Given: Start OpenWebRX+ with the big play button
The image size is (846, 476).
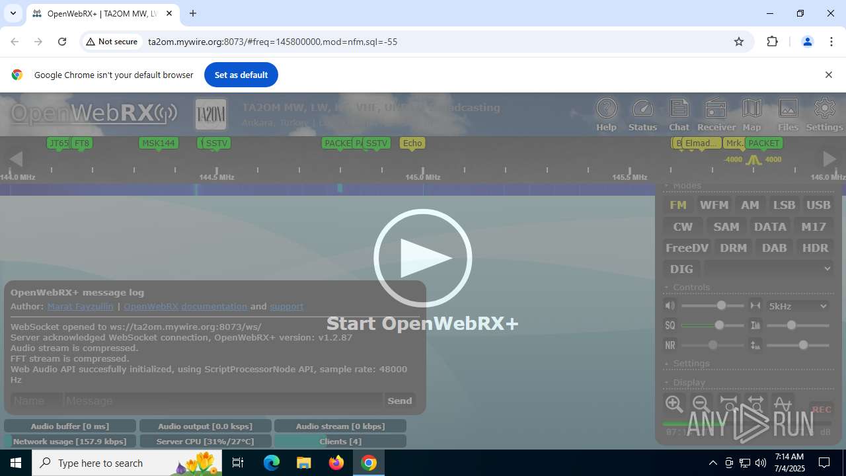Looking at the screenshot, I should point(423,258).
